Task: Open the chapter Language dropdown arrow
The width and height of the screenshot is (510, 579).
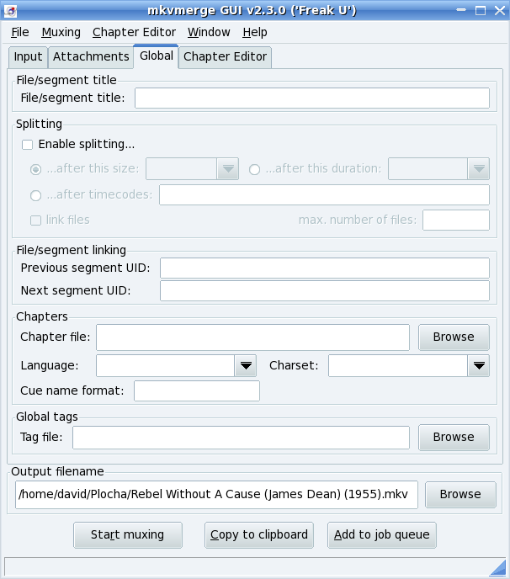Action: tap(246, 365)
